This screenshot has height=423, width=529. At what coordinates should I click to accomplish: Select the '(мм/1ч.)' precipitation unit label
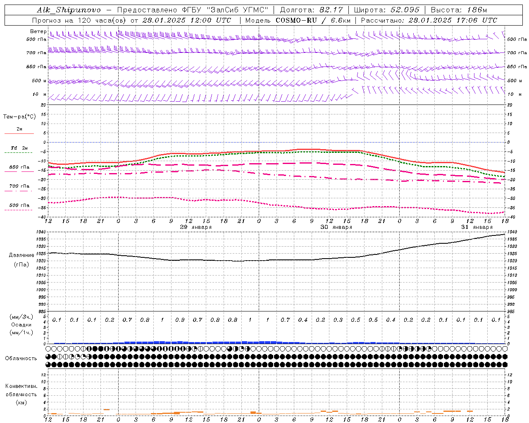(x=21, y=333)
